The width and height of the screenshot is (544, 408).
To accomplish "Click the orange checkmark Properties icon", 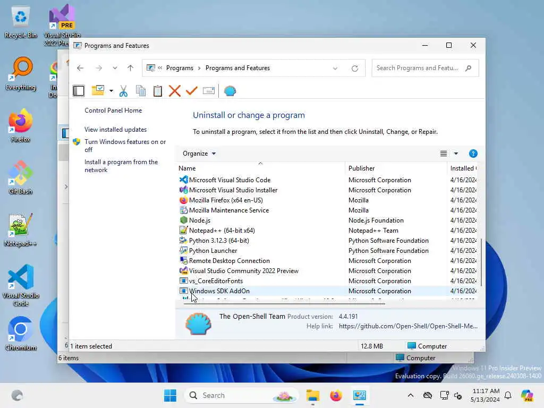I will click(191, 91).
